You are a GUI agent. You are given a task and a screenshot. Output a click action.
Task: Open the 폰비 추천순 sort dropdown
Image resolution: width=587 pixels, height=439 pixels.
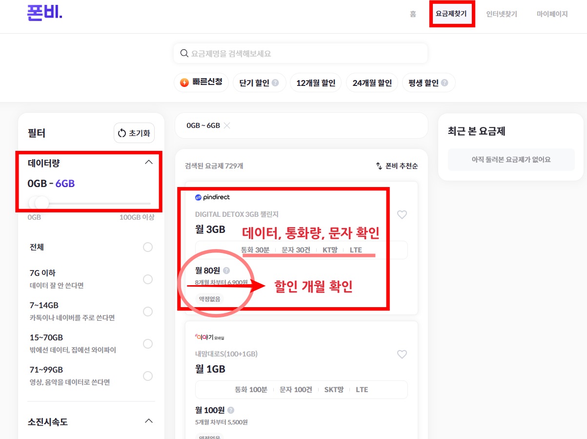pyautogui.click(x=402, y=166)
